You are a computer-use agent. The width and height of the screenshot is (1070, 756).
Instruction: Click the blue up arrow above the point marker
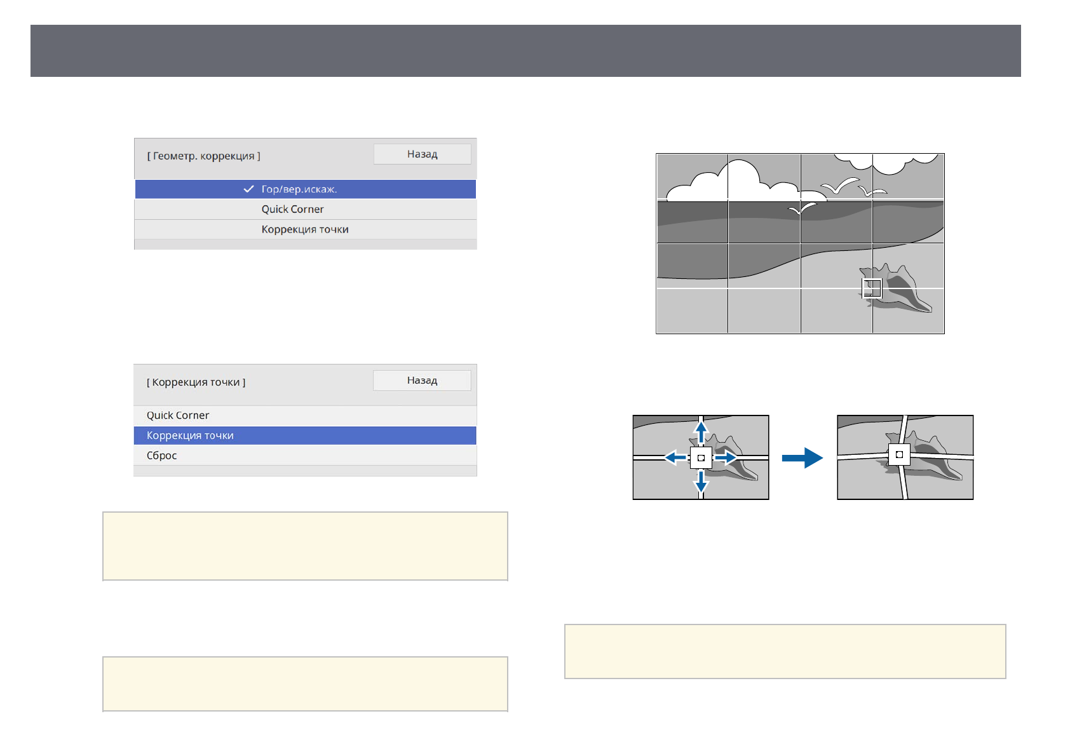coord(701,431)
